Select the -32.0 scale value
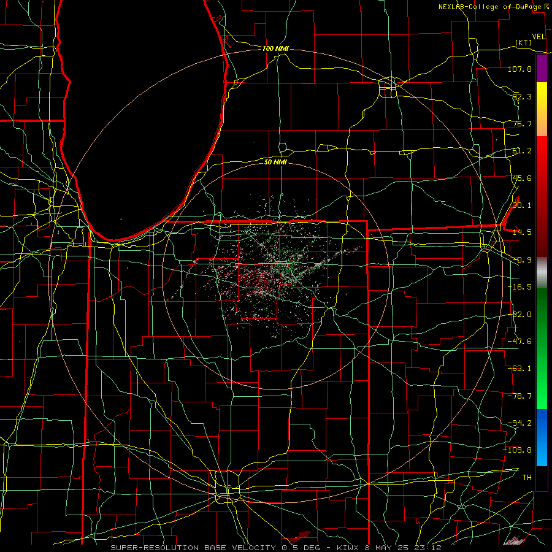The image size is (552, 552). 519,315
